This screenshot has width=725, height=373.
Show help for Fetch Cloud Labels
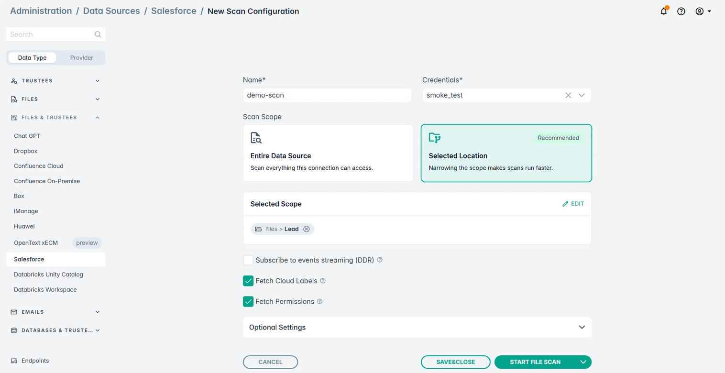coord(323,281)
